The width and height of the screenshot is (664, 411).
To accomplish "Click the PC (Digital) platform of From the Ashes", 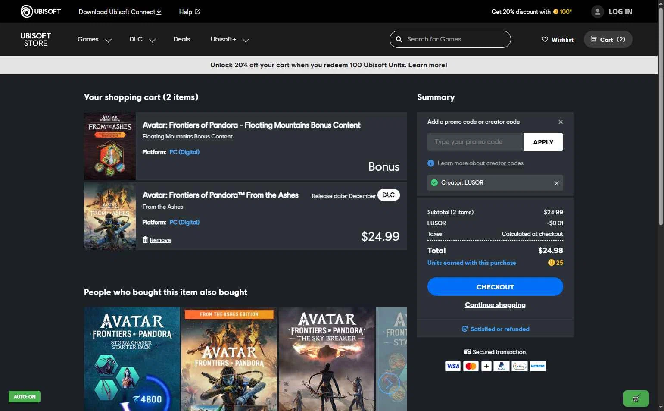I will [184, 222].
